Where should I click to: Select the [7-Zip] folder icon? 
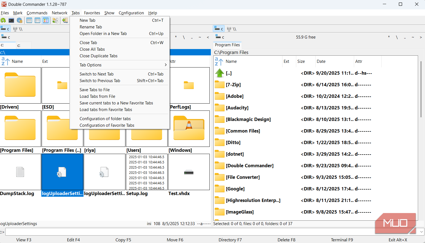pos(220,85)
